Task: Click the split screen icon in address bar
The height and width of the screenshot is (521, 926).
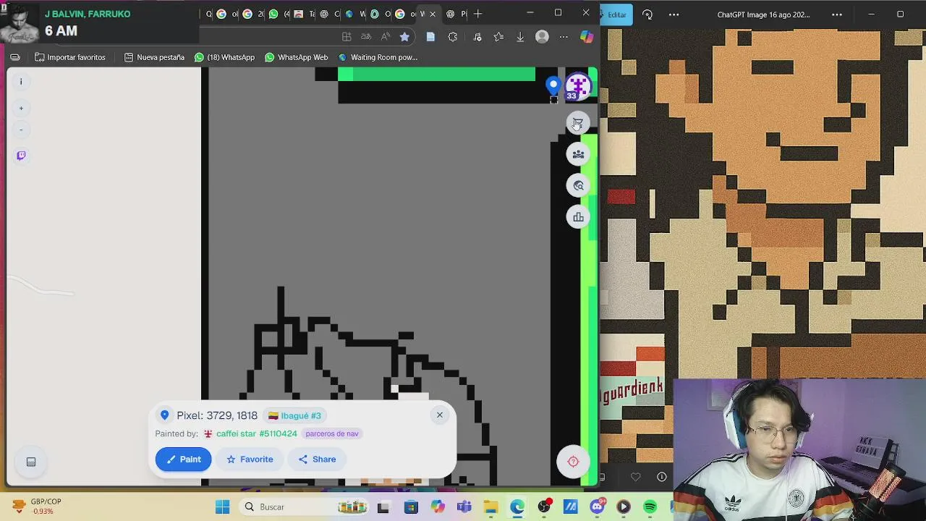Action: tap(347, 37)
